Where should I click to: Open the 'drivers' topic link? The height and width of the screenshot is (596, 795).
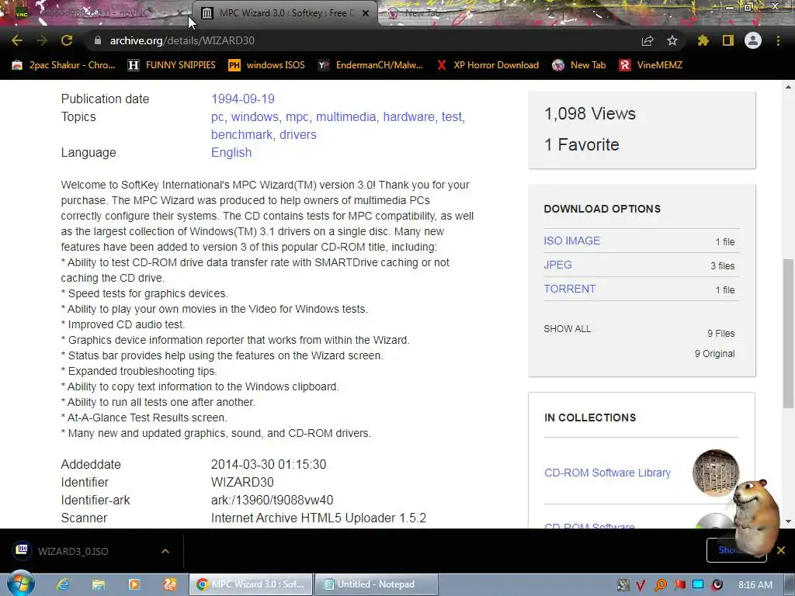298,135
